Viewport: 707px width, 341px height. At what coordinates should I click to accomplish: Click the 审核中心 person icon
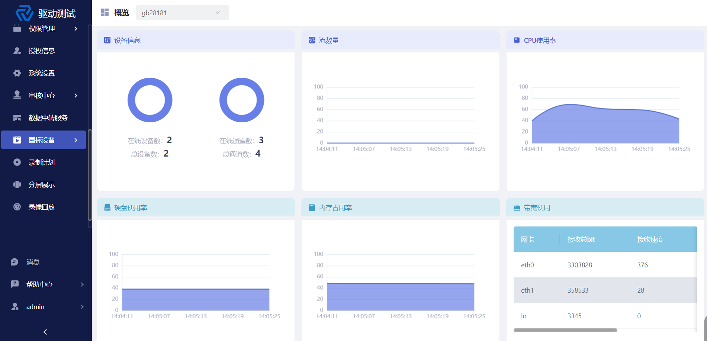(x=17, y=95)
